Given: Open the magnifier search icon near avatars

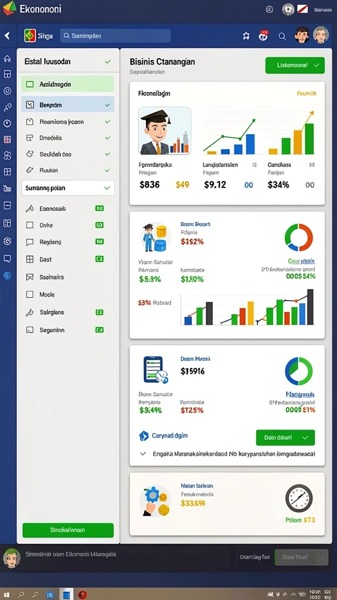Looking at the screenshot, I should 282,36.
